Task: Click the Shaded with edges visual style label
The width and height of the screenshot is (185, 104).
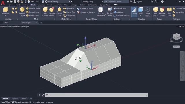Action: point(22,27)
